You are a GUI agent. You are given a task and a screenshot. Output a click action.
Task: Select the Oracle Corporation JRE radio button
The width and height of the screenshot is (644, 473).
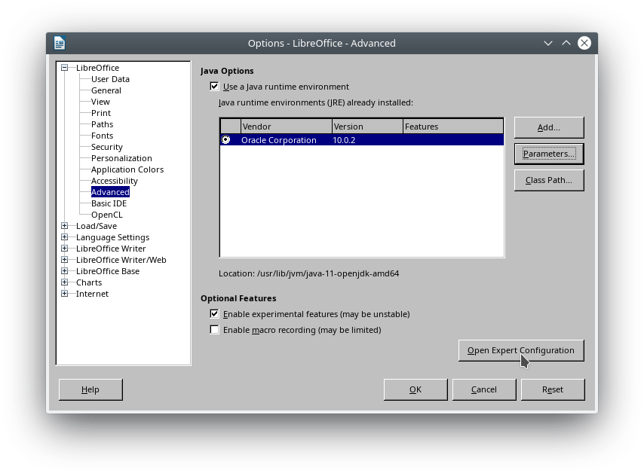226,139
